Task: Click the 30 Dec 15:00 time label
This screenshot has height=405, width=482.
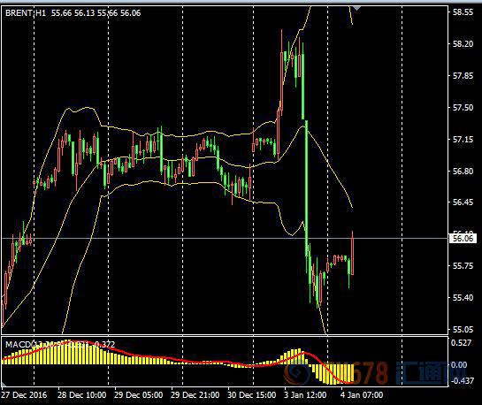Action: (251, 395)
